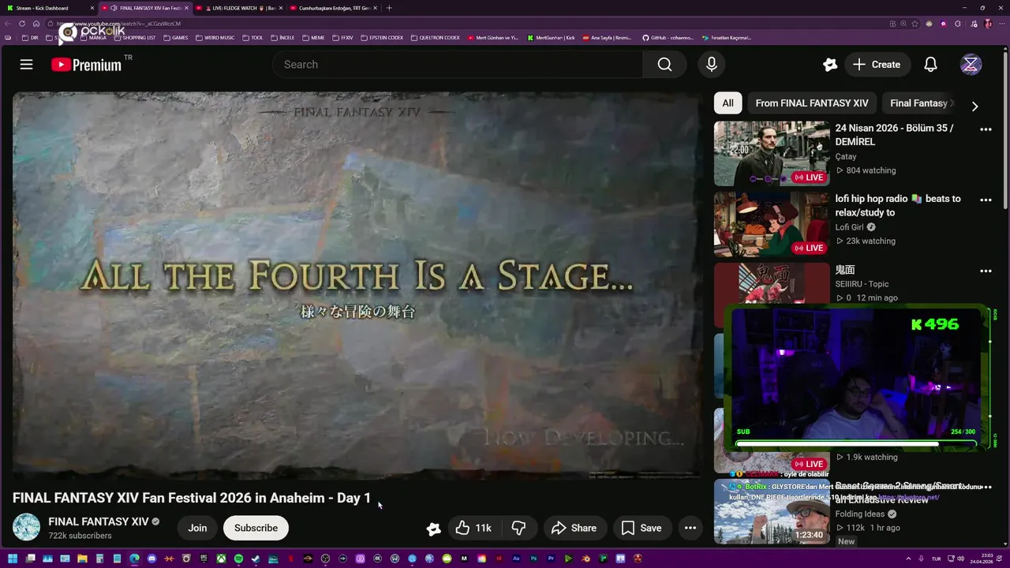Select the From FINAL FANTASY XIV chip
Viewport: 1010px width, 568px height.
811,103
